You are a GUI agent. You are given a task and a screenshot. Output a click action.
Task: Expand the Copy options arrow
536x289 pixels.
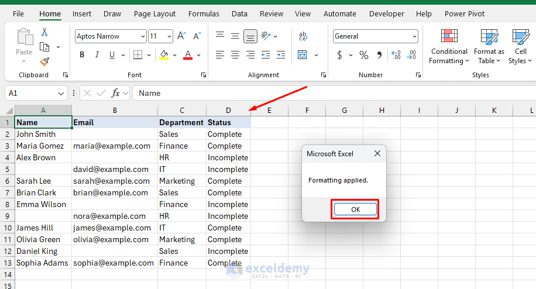58,47
